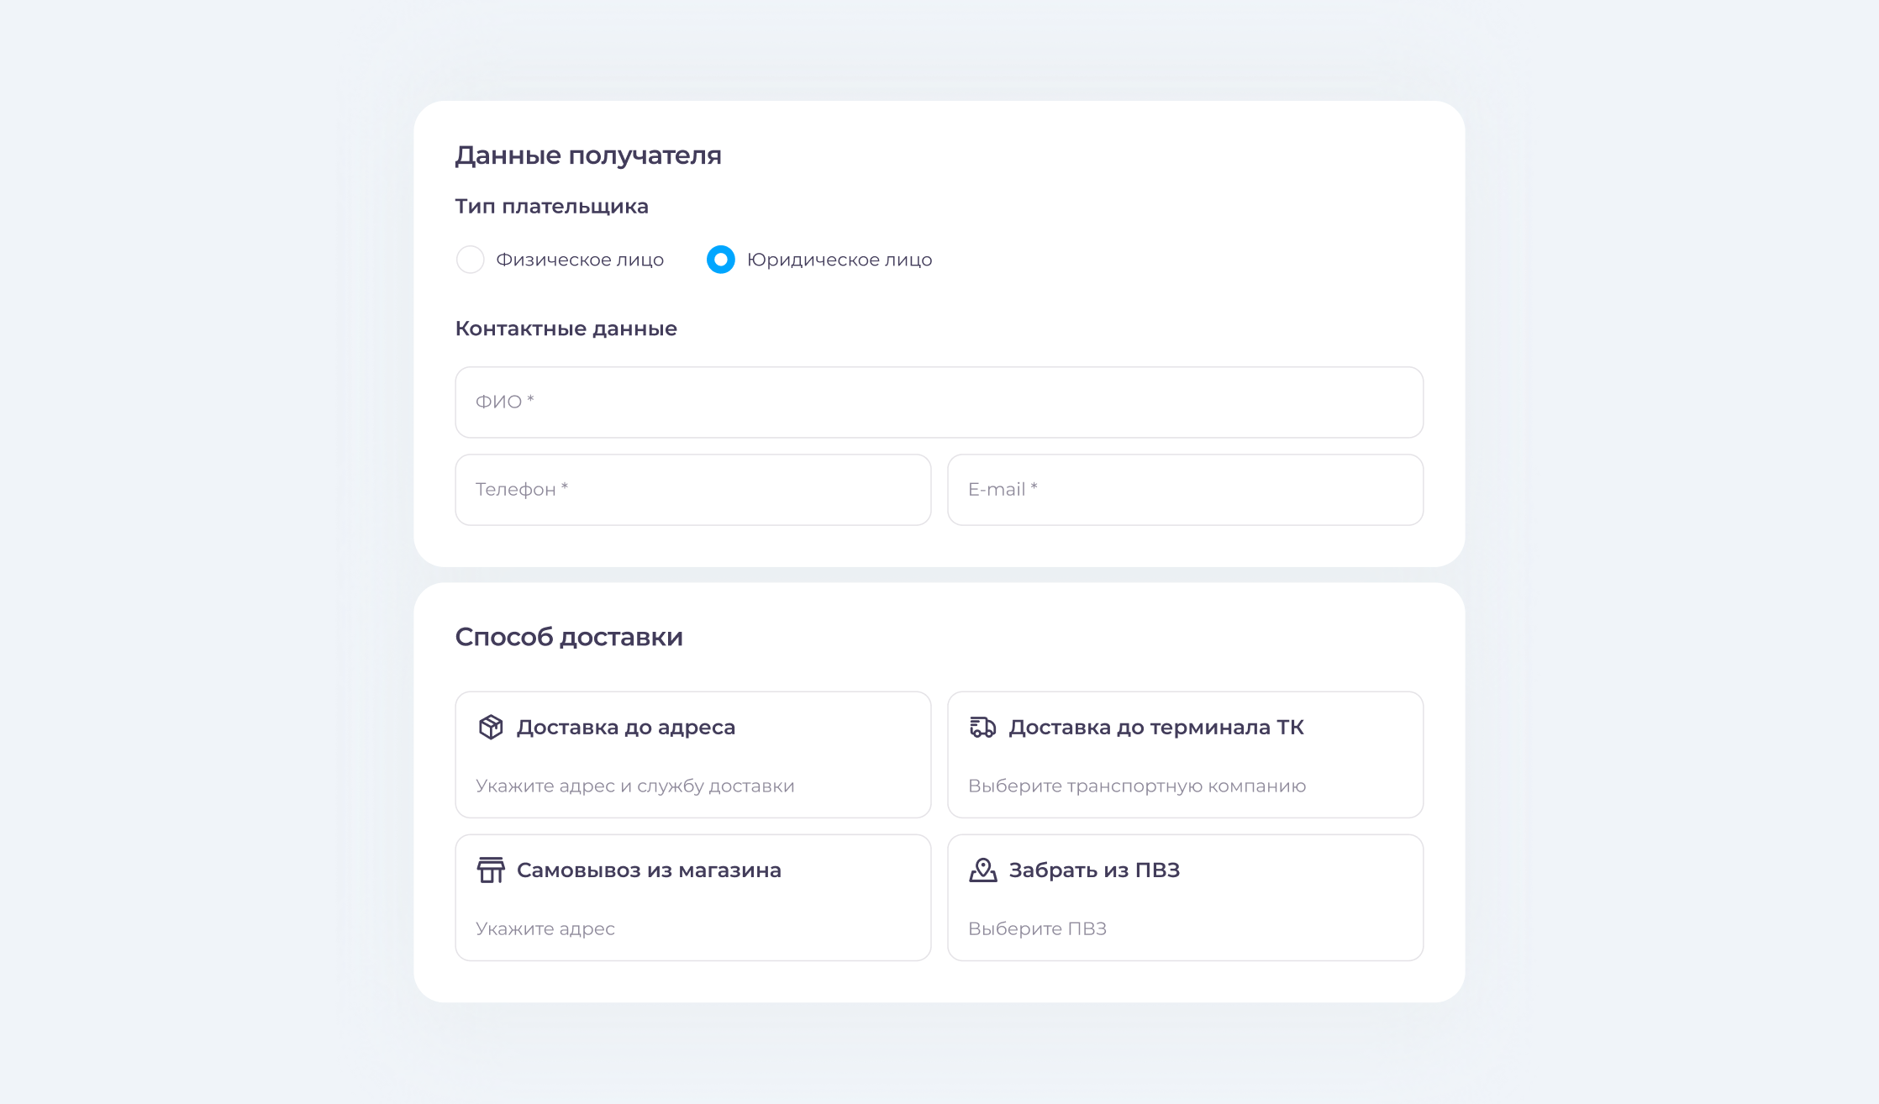Image resolution: width=1879 pixels, height=1104 pixels.
Task: Focus the ФИО input field
Action: (x=939, y=402)
